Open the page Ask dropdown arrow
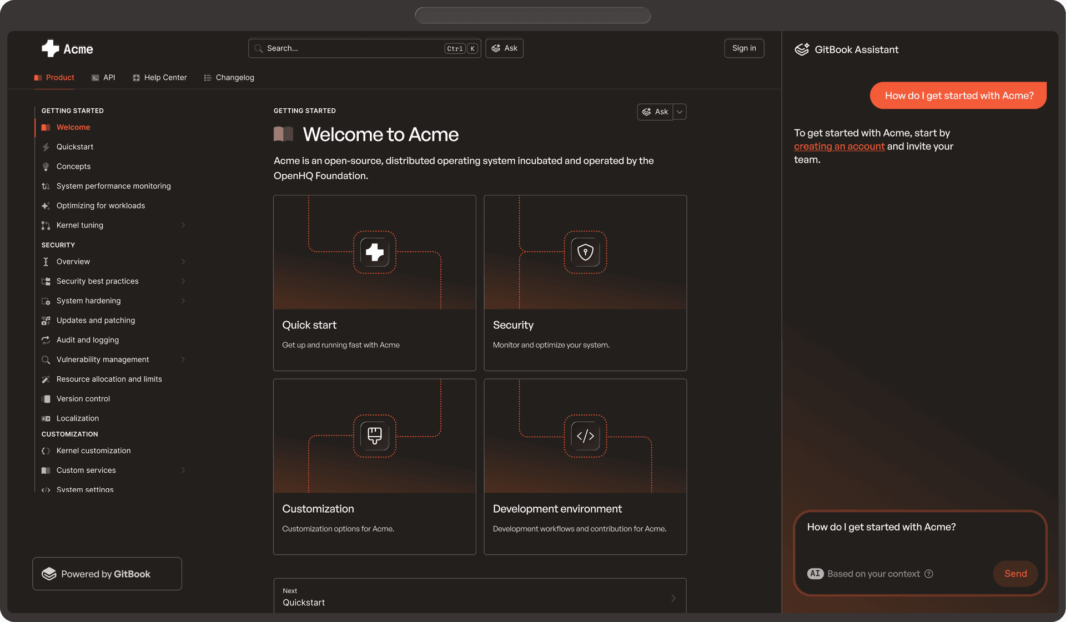This screenshot has width=1066, height=622. click(680, 112)
